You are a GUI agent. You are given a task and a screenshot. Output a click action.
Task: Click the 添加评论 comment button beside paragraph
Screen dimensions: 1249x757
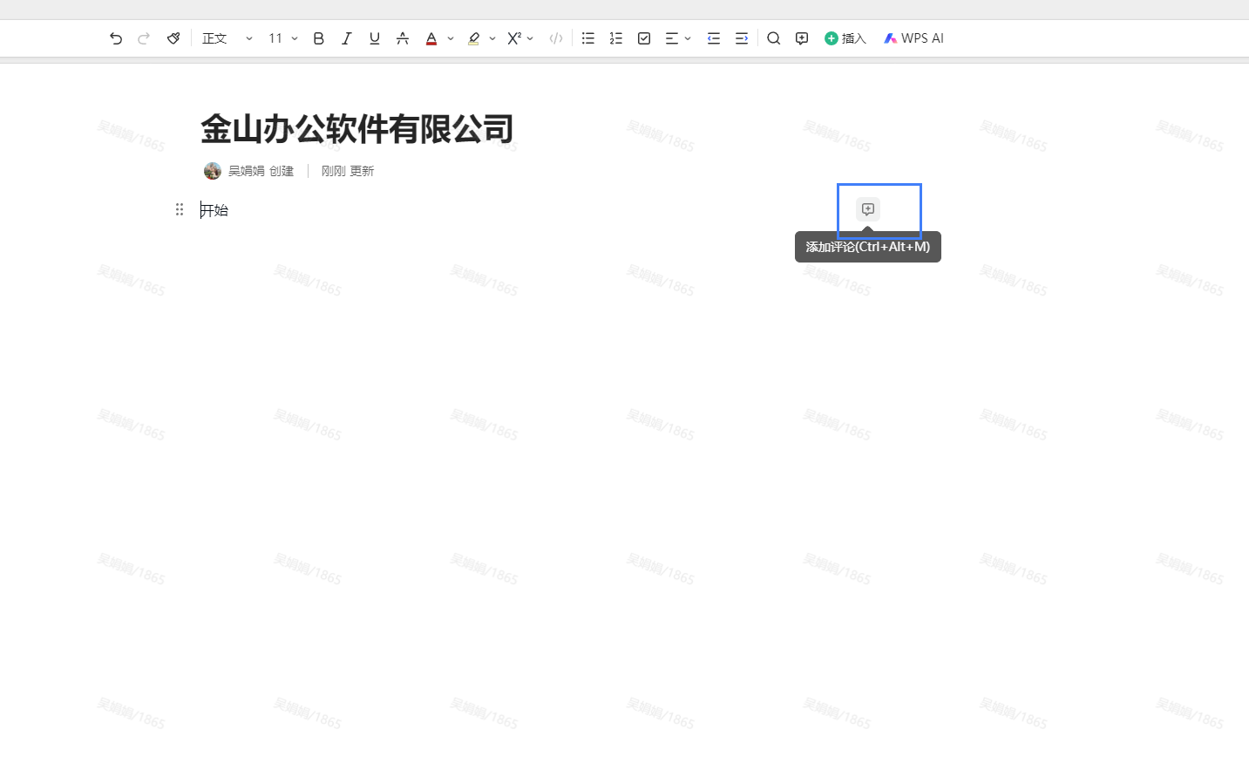868,209
